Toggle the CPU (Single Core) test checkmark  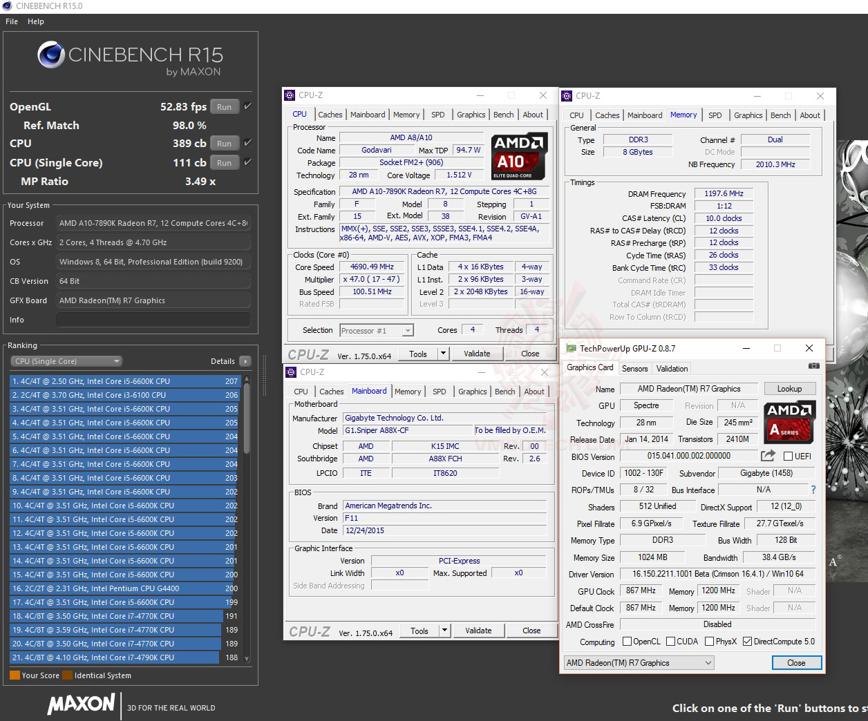pyautogui.click(x=248, y=162)
